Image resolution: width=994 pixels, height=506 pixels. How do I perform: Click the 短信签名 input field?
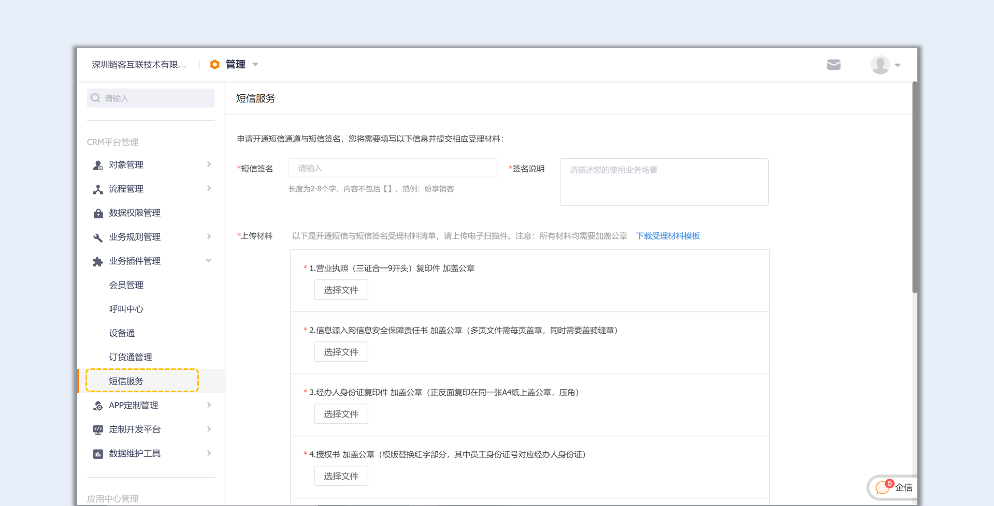coord(393,168)
